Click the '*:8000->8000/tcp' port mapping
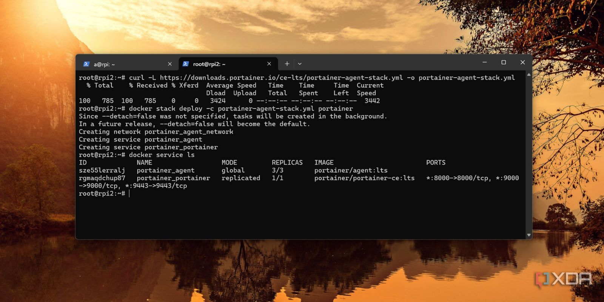Screen dimensions: 604x302 (x=457, y=178)
